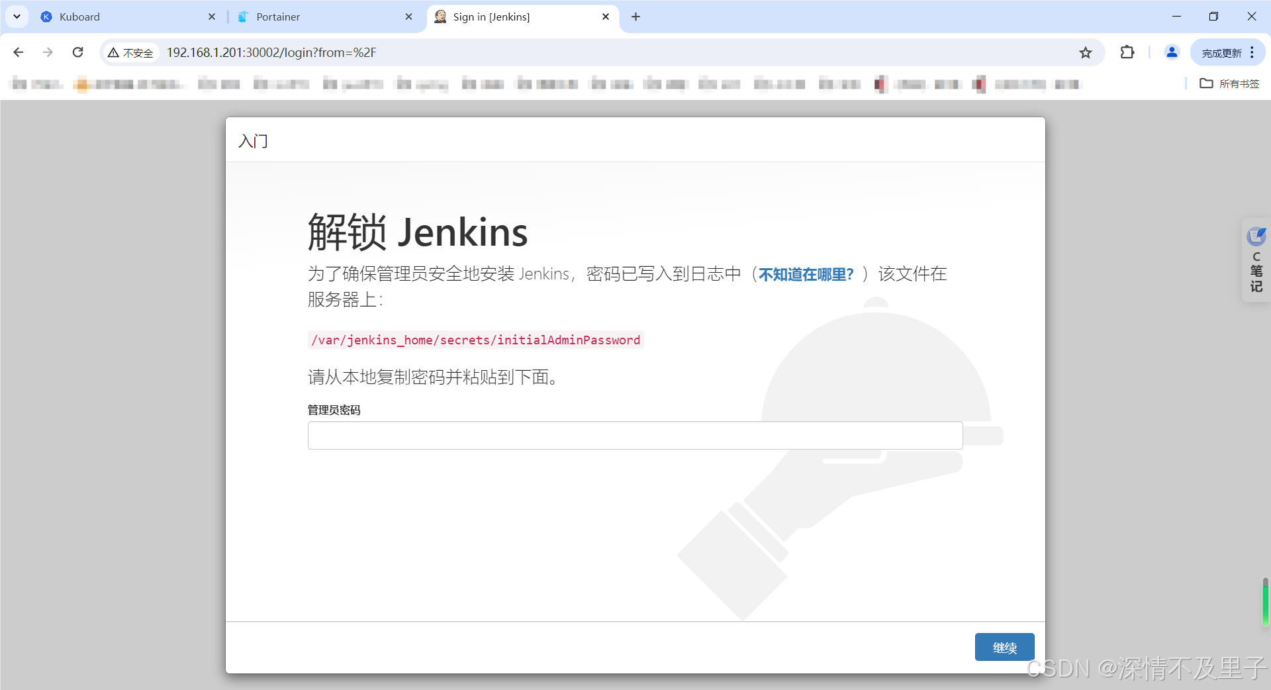Click the green page scrollbar thumb
Image resolution: width=1271 pixels, height=690 pixels.
1265,602
